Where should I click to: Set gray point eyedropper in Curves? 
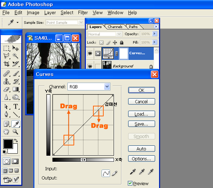pyautogui.click(x=142, y=172)
